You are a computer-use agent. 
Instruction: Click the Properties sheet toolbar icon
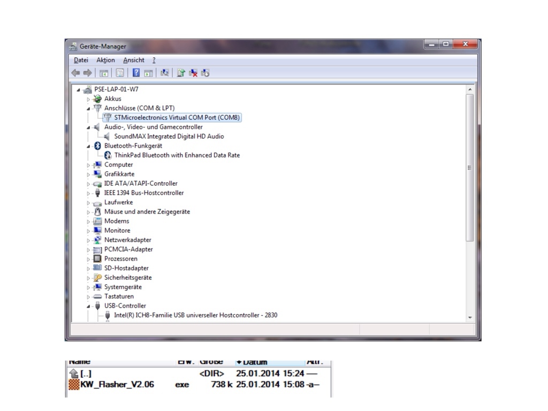click(120, 73)
